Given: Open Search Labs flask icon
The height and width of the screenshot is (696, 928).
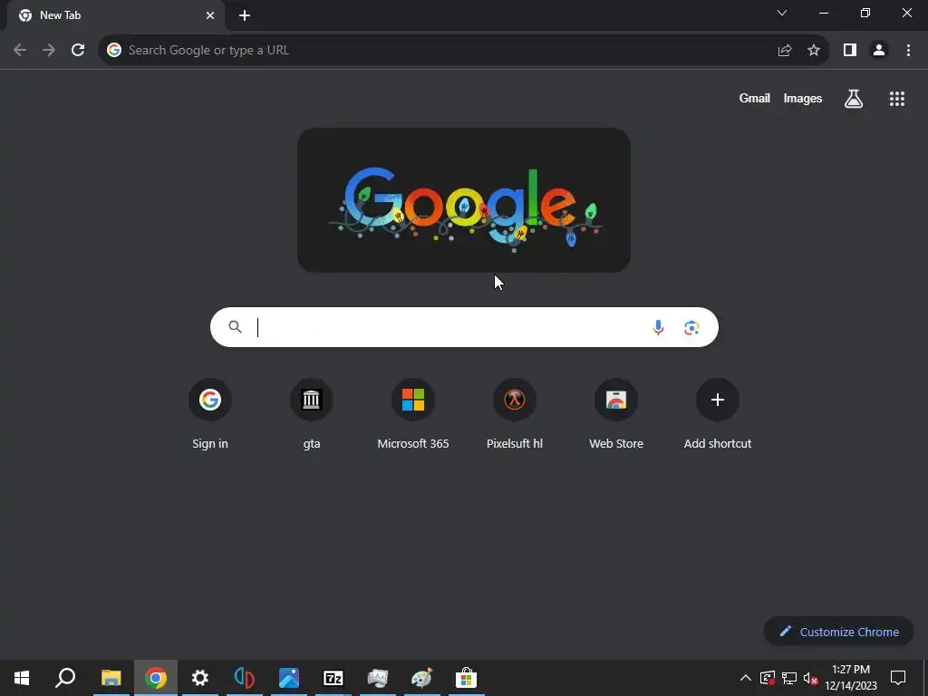Looking at the screenshot, I should click(x=854, y=99).
